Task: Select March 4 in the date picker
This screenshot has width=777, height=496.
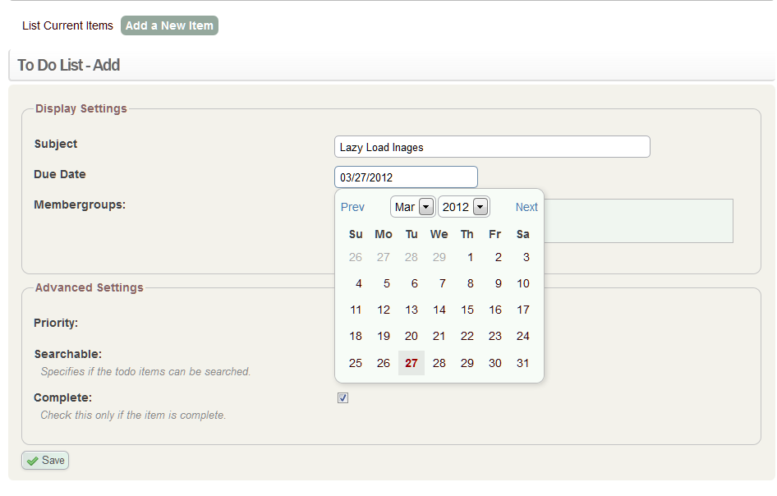Action: [x=358, y=283]
